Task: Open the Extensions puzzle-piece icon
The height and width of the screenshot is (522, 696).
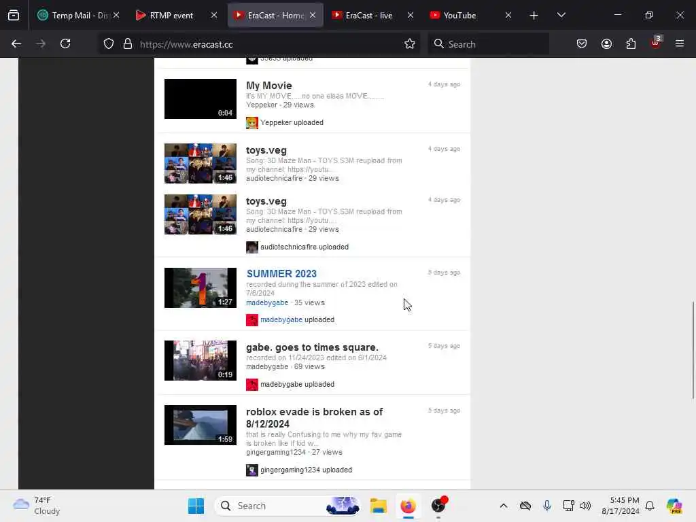Action: click(631, 44)
